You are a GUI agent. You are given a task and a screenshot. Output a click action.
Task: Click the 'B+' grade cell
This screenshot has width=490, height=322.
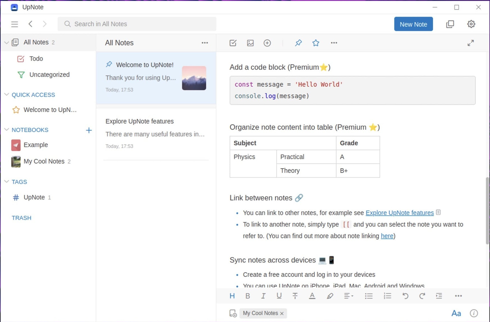[358, 171]
